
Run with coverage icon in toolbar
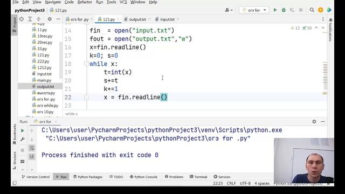point(292,10)
